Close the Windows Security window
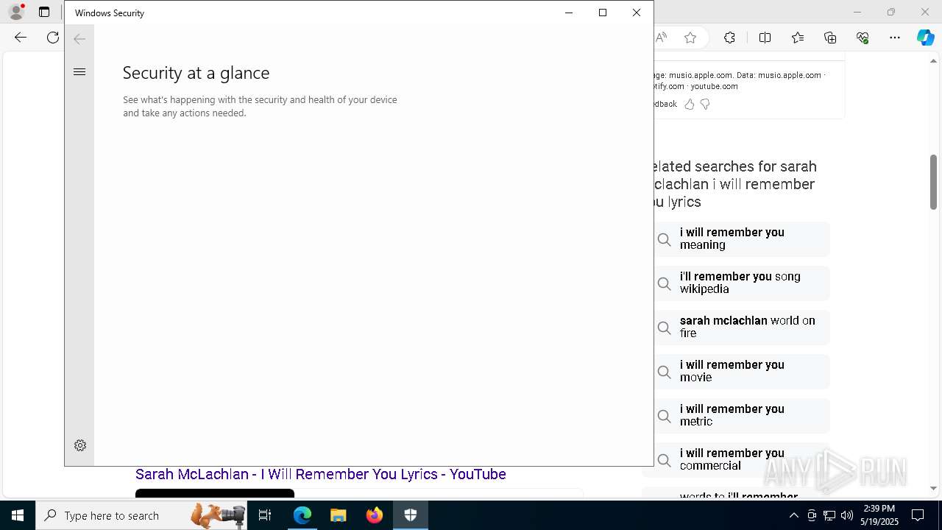The width and height of the screenshot is (942, 530). (x=637, y=13)
